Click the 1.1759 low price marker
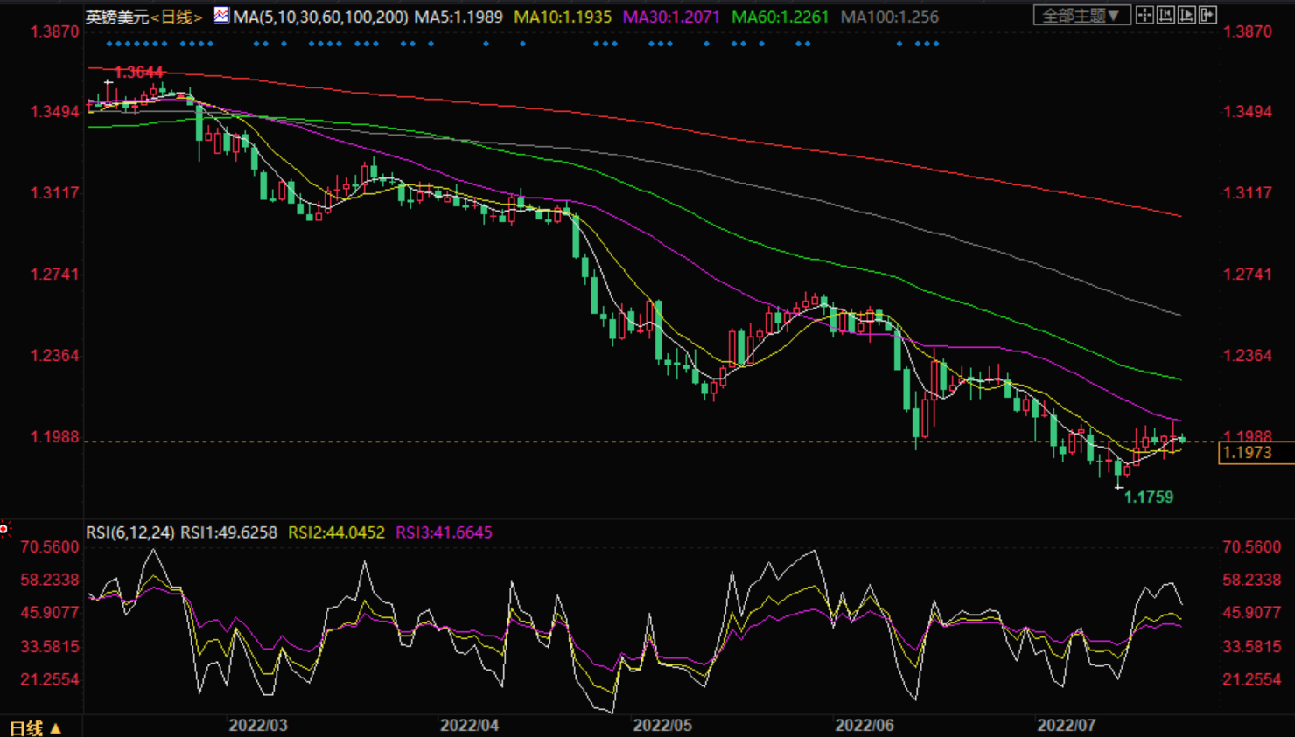1295x737 pixels. (1148, 497)
